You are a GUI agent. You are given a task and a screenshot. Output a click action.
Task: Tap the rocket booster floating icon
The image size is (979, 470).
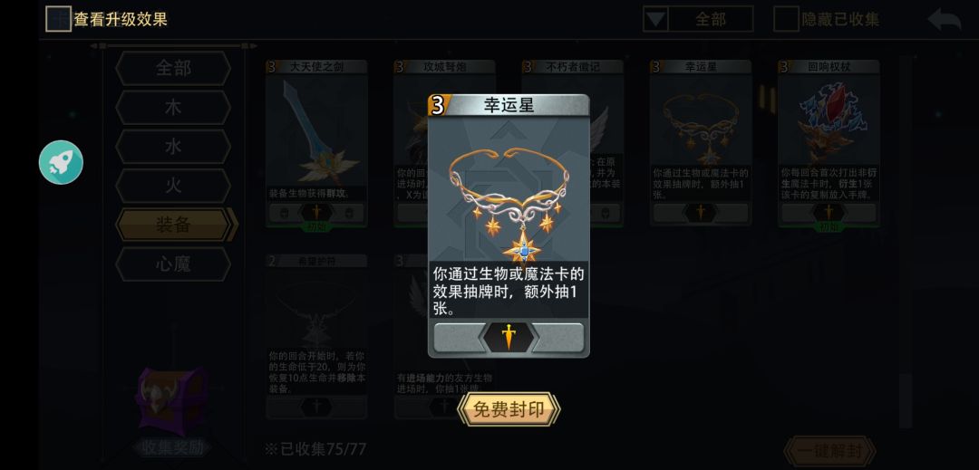pyautogui.click(x=61, y=163)
